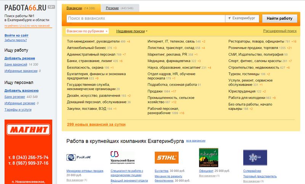Open Продажи category with 1984 vacancies
Screen dimensions: 305x184
tap(155, 91)
